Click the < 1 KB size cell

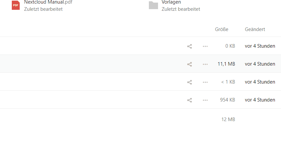coord(228,82)
